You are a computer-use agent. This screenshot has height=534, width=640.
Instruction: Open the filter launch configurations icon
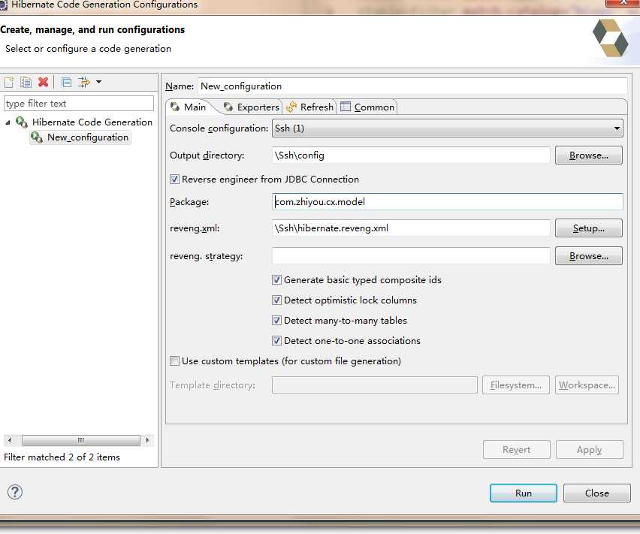coord(84,83)
